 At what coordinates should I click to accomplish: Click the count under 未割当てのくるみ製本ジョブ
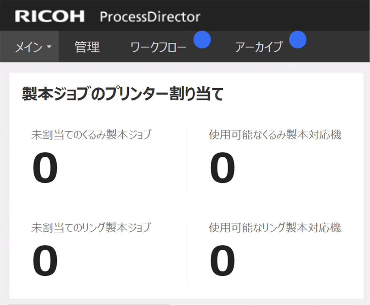(x=45, y=168)
